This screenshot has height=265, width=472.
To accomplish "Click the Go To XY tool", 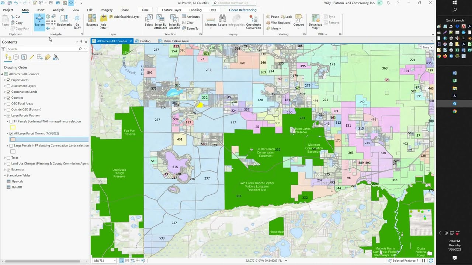I will click(x=77, y=22).
